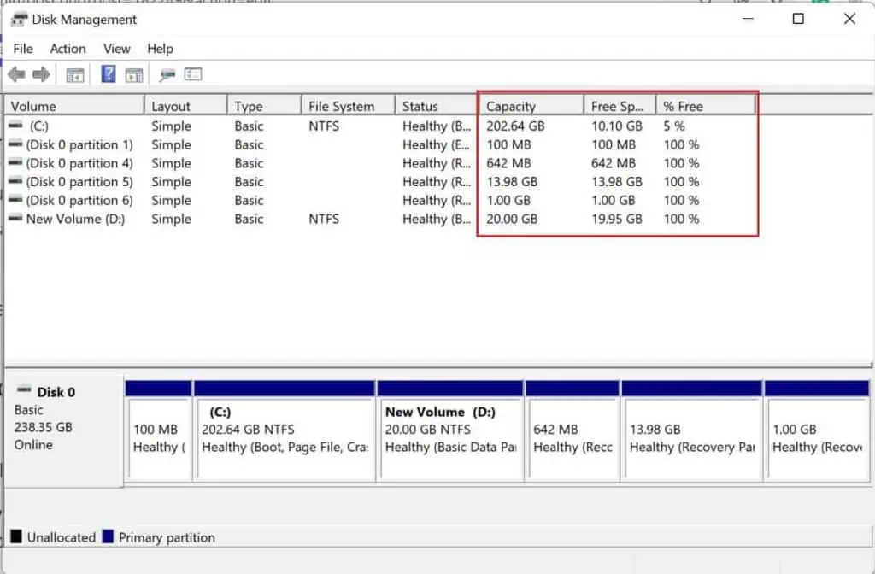Toggle the Show/Hide Action Pane icon
The image size is (875, 574).
point(134,74)
